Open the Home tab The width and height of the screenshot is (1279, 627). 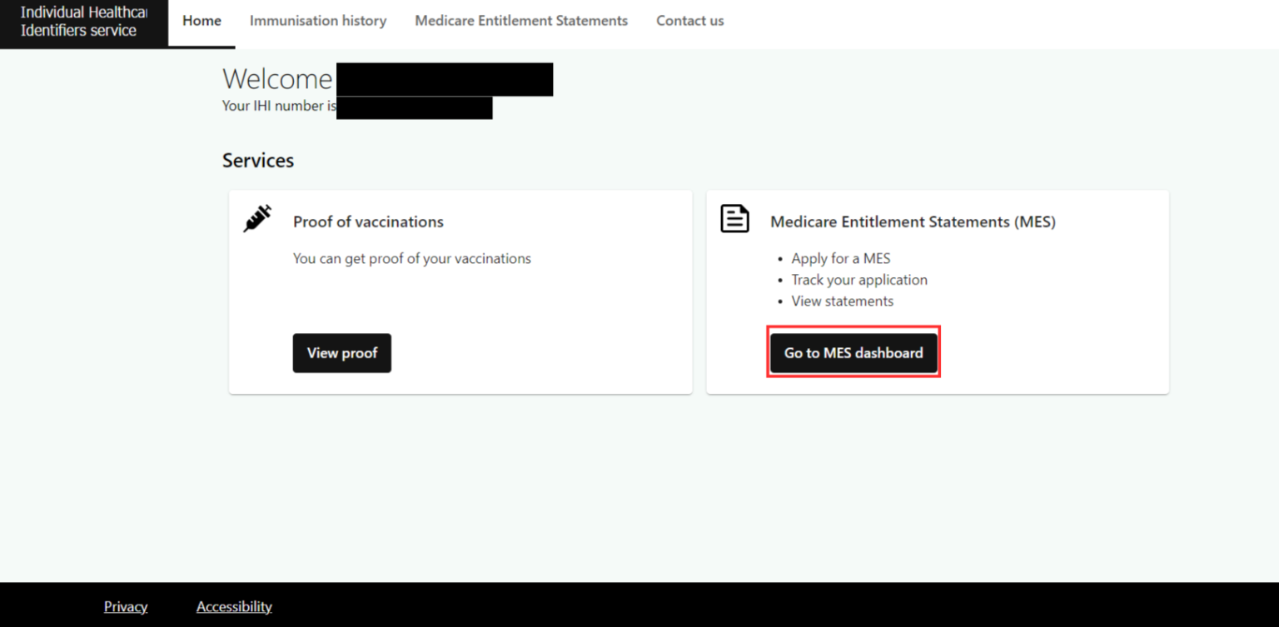202,21
